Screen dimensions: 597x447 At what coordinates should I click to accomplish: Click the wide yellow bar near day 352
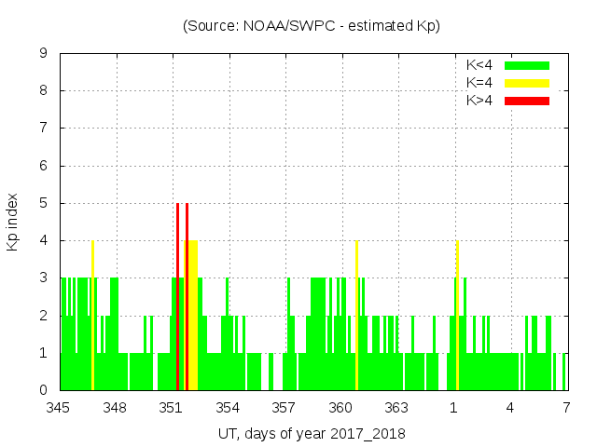(x=192, y=315)
